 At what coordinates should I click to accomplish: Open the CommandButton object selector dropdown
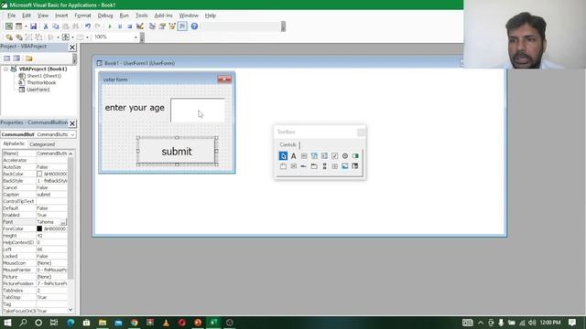72,134
